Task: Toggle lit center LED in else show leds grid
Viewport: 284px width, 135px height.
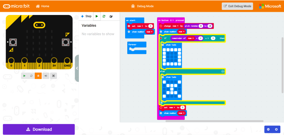Action: tap(172, 89)
